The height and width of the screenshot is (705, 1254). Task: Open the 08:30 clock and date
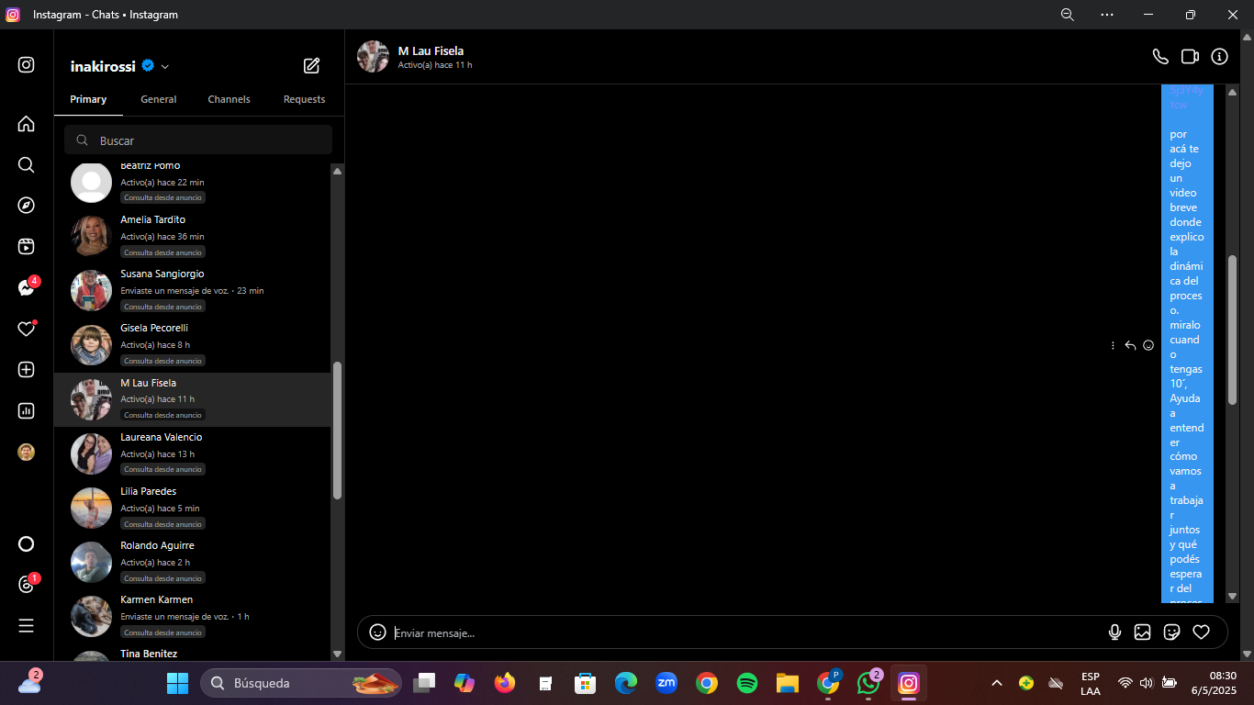pyautogui.click(x=1215, y=683)
